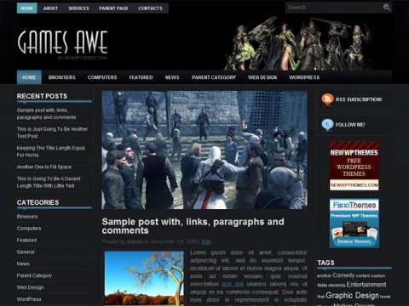Select the WordPress category tab
This screenshot has height=306, width=409.
pos(304,77)
